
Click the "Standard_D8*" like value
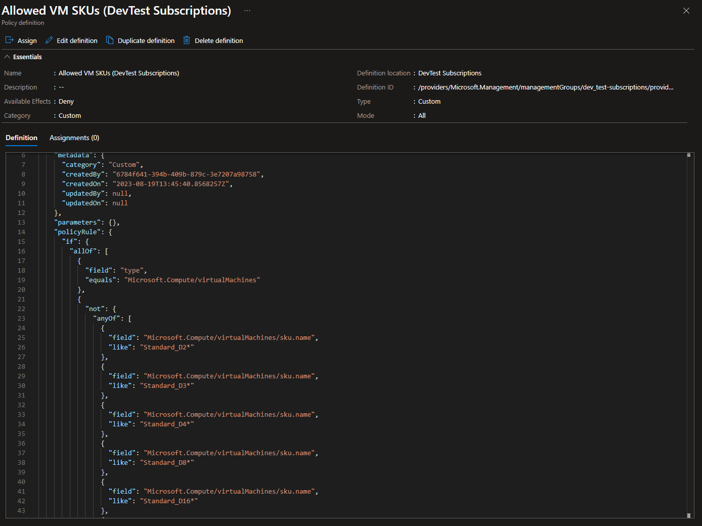tap(167, 462)
